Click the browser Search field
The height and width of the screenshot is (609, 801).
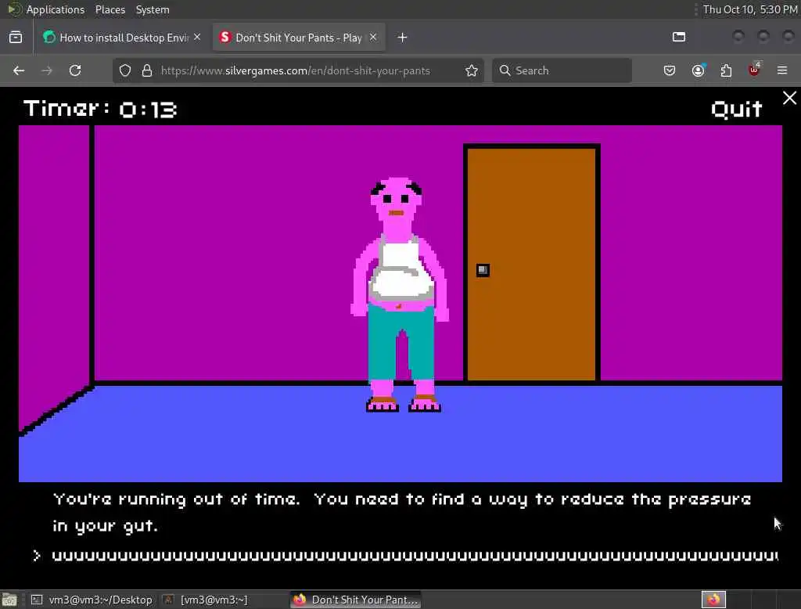(562, 70)
